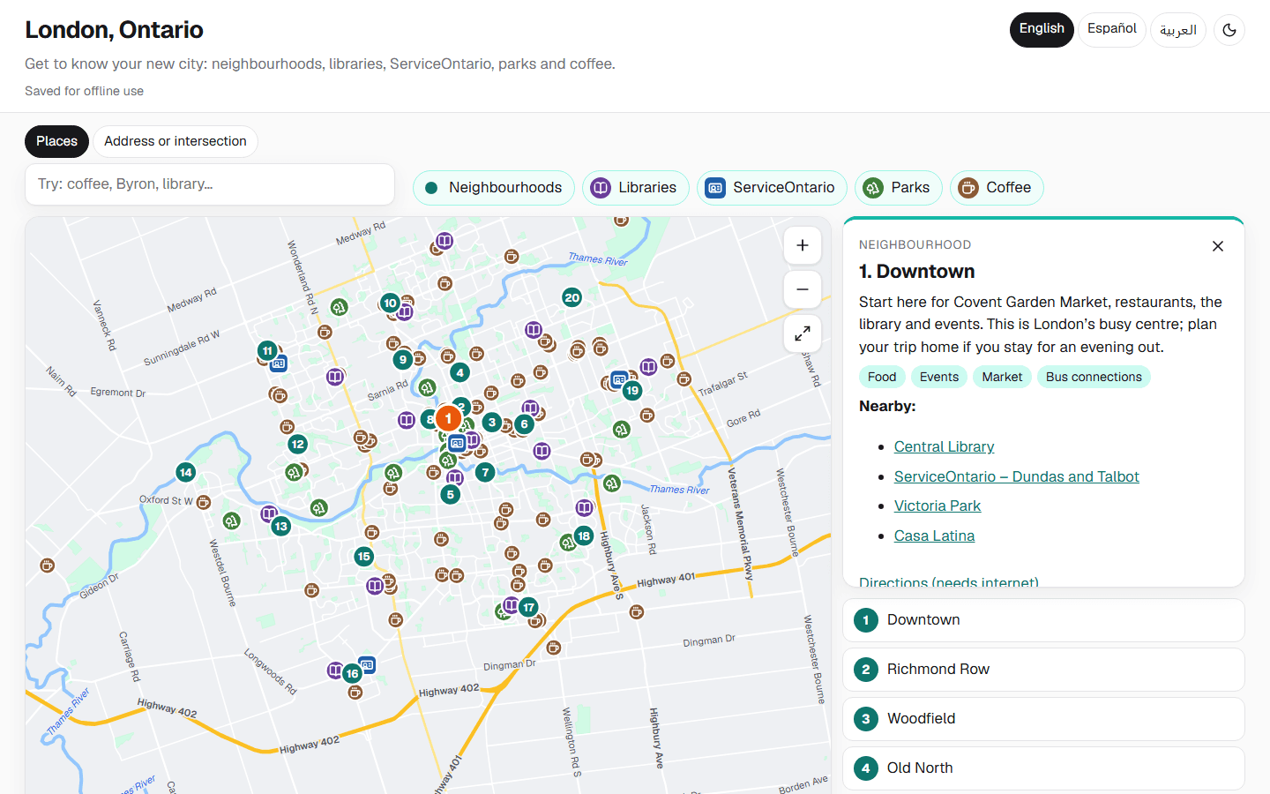This screenshot has width=1270, height=794.
Task: Open neighbourhood marker 7 on the map
Action: 485,472
